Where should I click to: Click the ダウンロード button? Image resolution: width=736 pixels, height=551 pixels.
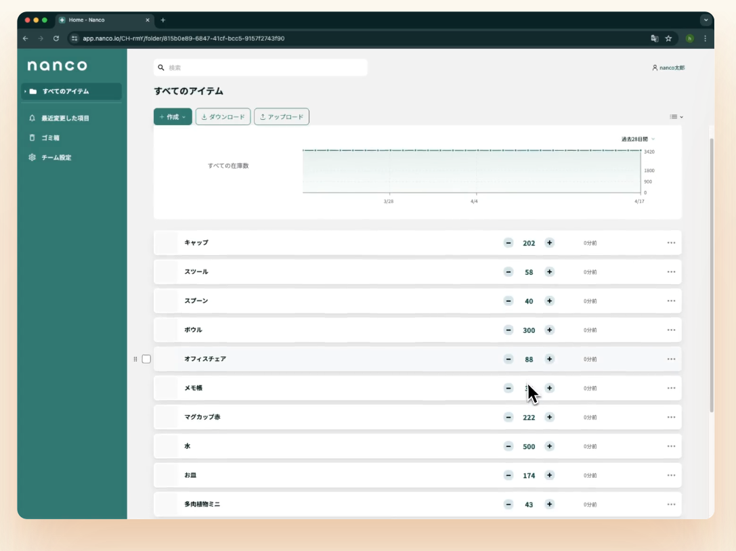tap(223, 117)
